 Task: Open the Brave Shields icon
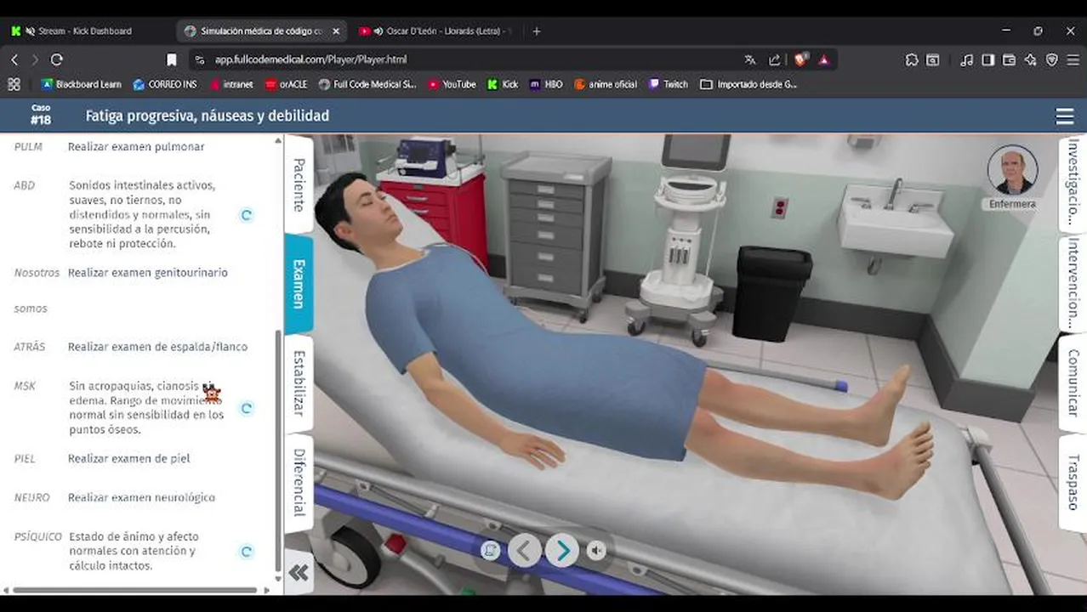[x=801, y=59]
